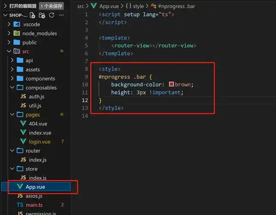Click the JS icon beside auth.js
The width and height of the screenshot is (276, 215).
click(x=23, y=96)
